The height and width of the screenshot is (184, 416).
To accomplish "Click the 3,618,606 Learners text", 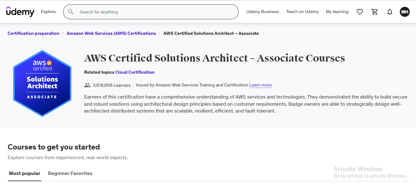I will click(112, 85).
